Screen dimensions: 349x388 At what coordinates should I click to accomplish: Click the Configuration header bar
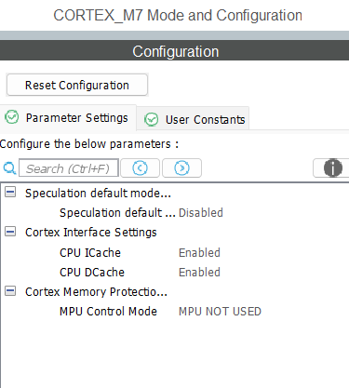tap(174, 51)
